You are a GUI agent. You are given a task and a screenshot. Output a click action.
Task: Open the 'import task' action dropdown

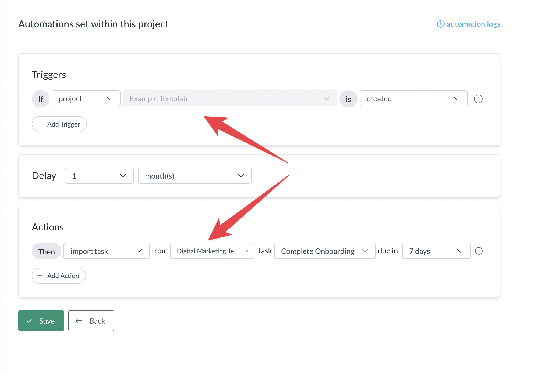[106, 251]
